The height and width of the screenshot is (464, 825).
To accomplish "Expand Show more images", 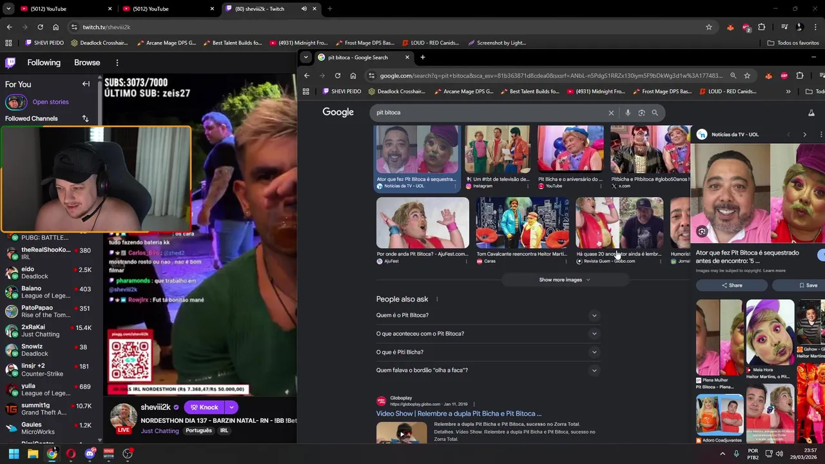I will [x=564, y=280].
